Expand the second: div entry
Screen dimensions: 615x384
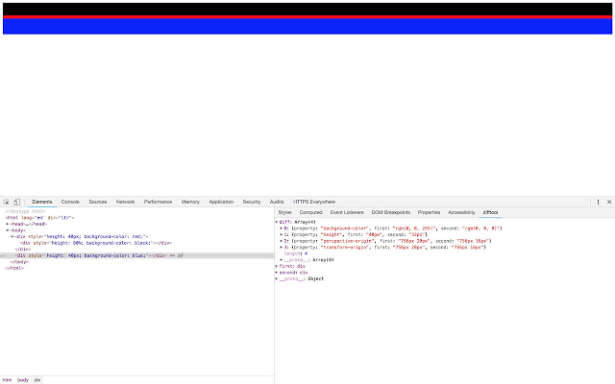coord(277,273)
